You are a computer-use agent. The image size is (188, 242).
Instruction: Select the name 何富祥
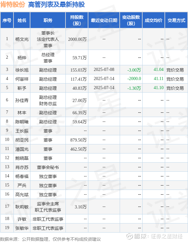[22, 79]
